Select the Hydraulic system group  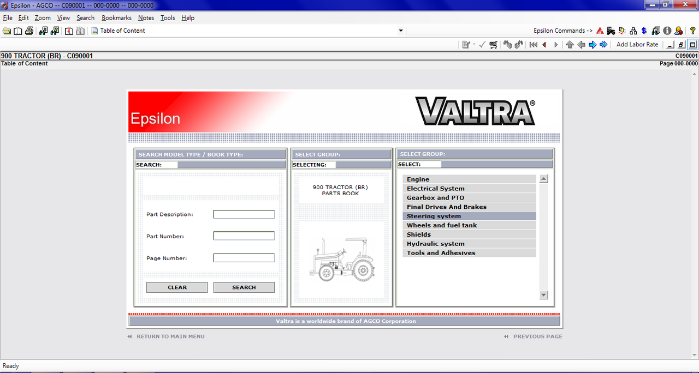[470, 244]
